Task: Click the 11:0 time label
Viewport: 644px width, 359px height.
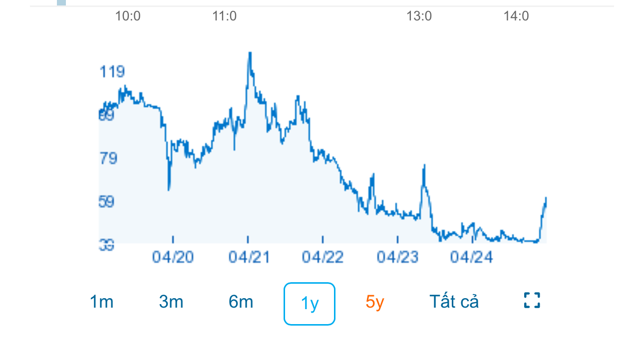Action: pyautogui.click(x=225, y=16)
